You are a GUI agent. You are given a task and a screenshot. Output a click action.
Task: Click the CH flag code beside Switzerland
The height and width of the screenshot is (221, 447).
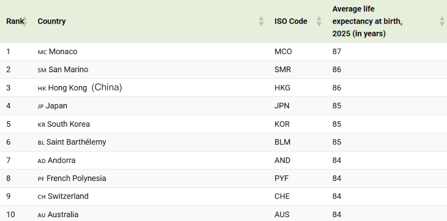pos(42,197)
